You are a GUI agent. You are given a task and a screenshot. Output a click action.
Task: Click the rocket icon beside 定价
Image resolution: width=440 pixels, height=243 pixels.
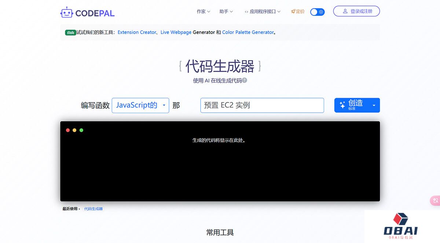click(293, 11)
